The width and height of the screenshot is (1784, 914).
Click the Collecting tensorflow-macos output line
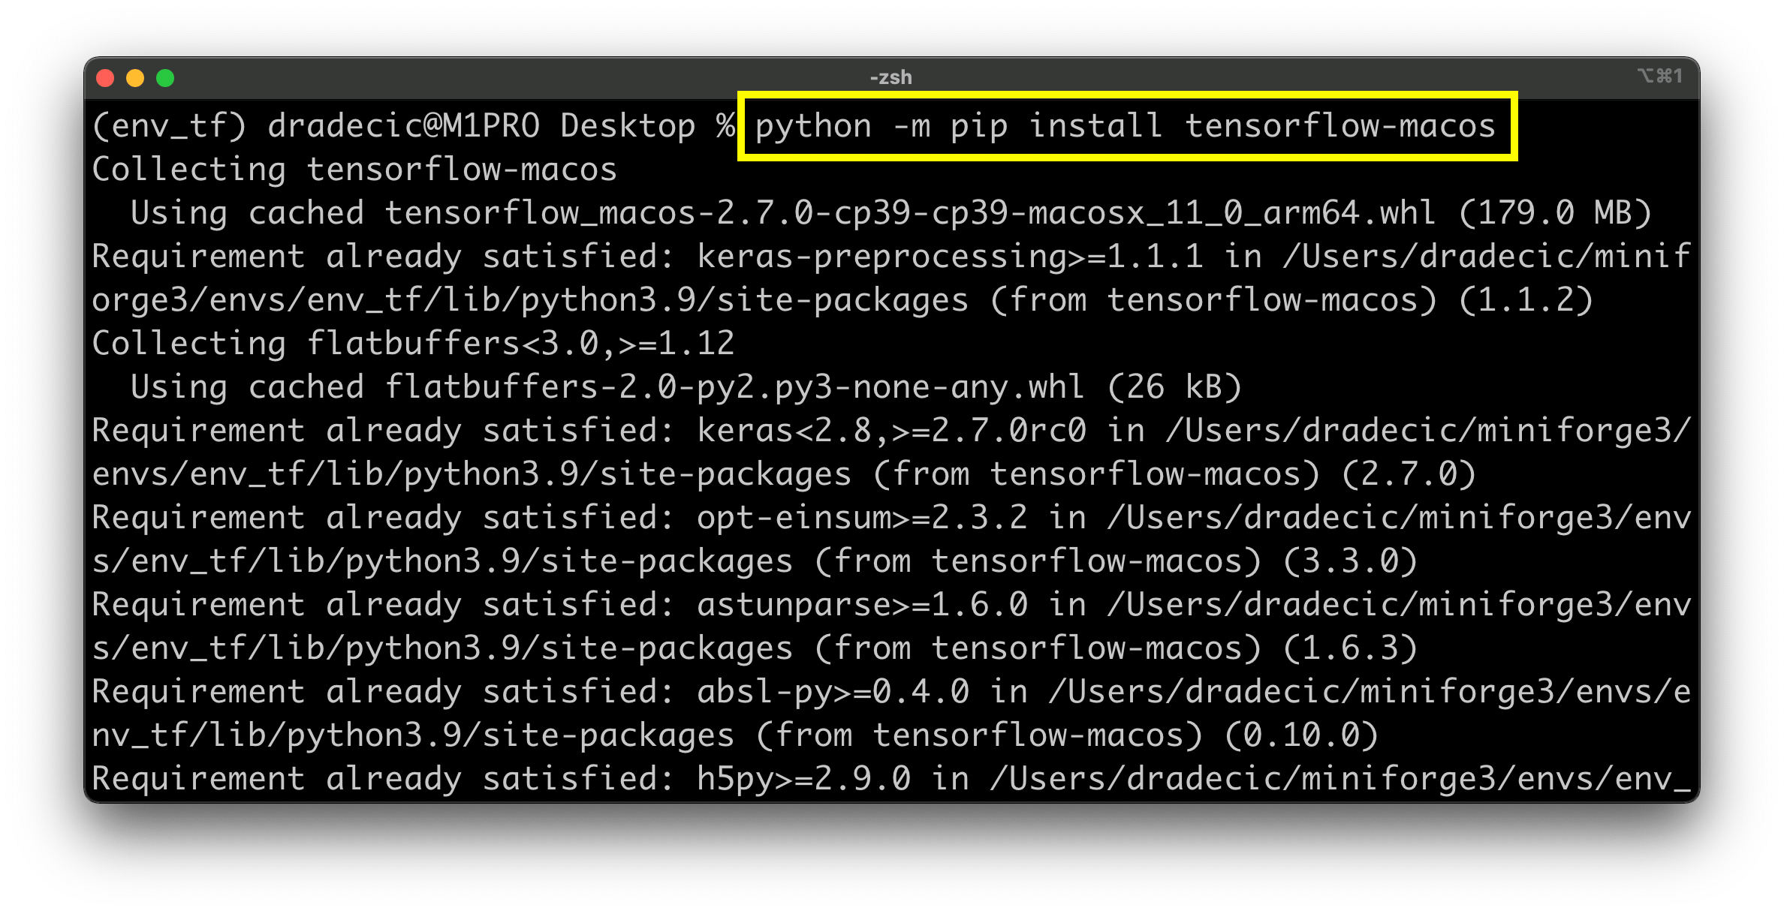[353, 169]
